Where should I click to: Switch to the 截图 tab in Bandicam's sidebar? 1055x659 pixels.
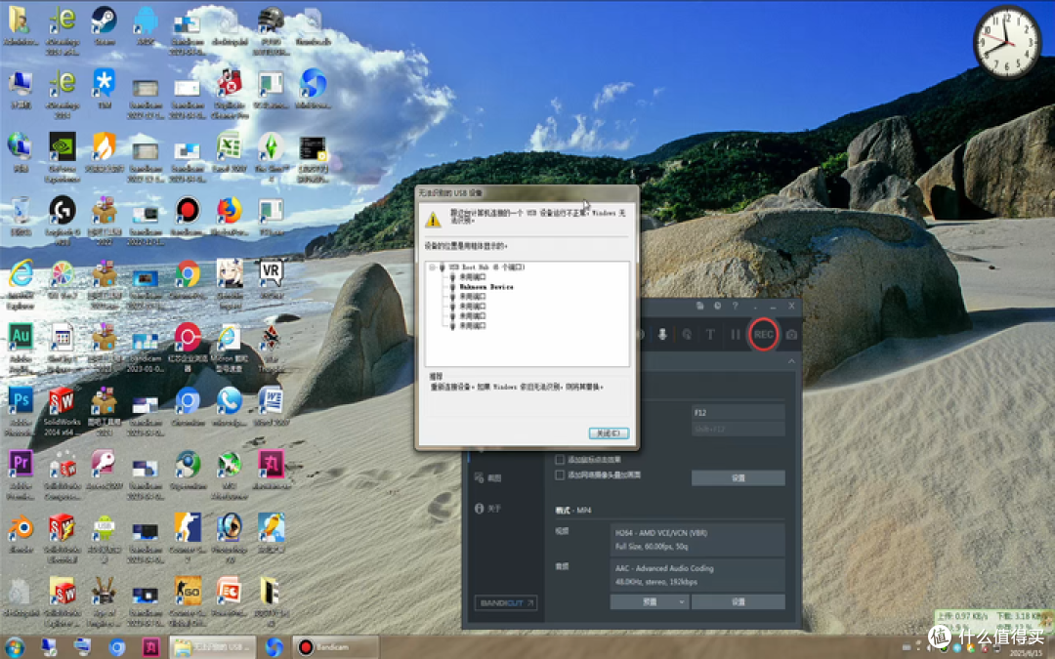[488, 478]
